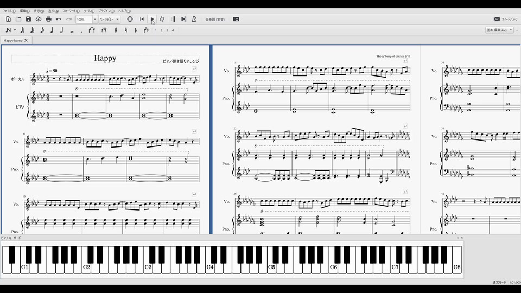Close the piano keyboard panel
The height and width of the screenshot is (293, 521).
tap(462, 238)
